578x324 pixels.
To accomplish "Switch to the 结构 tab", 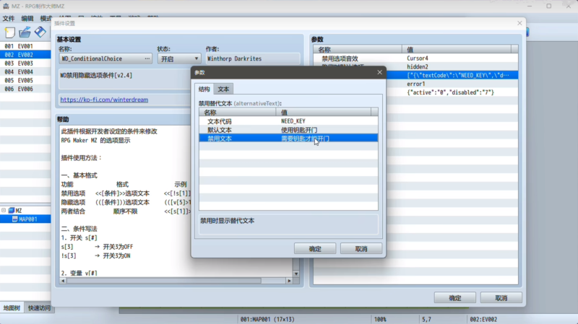I will 204,89.
